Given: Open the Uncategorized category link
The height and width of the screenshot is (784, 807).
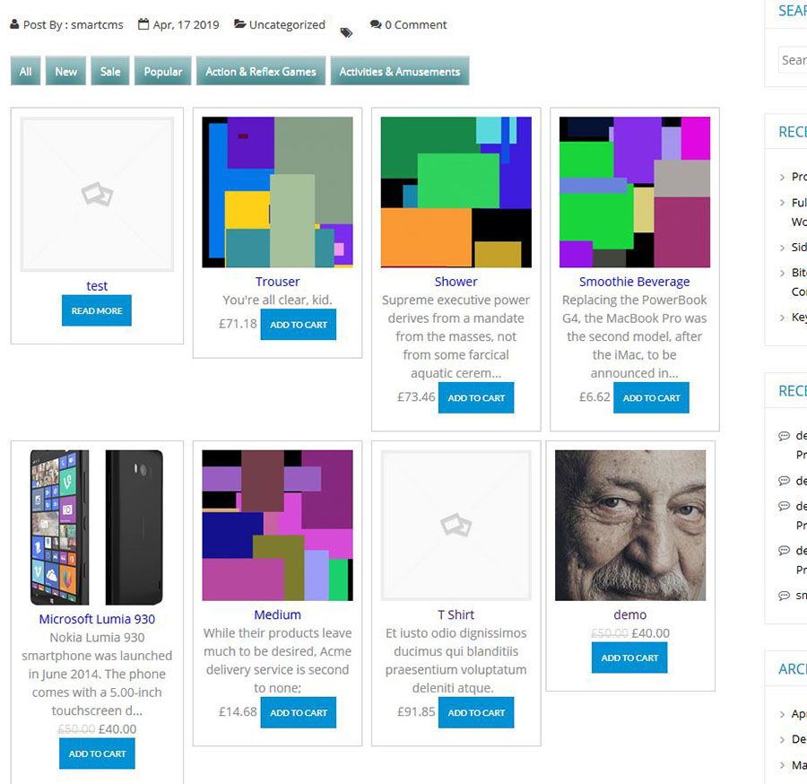Looking at the screenshot, I should pyautogui.click(x=287, y=25).
